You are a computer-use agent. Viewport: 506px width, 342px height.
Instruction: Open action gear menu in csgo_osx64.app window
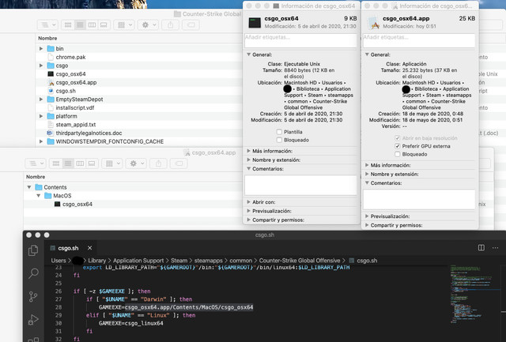tap(137, 163)
